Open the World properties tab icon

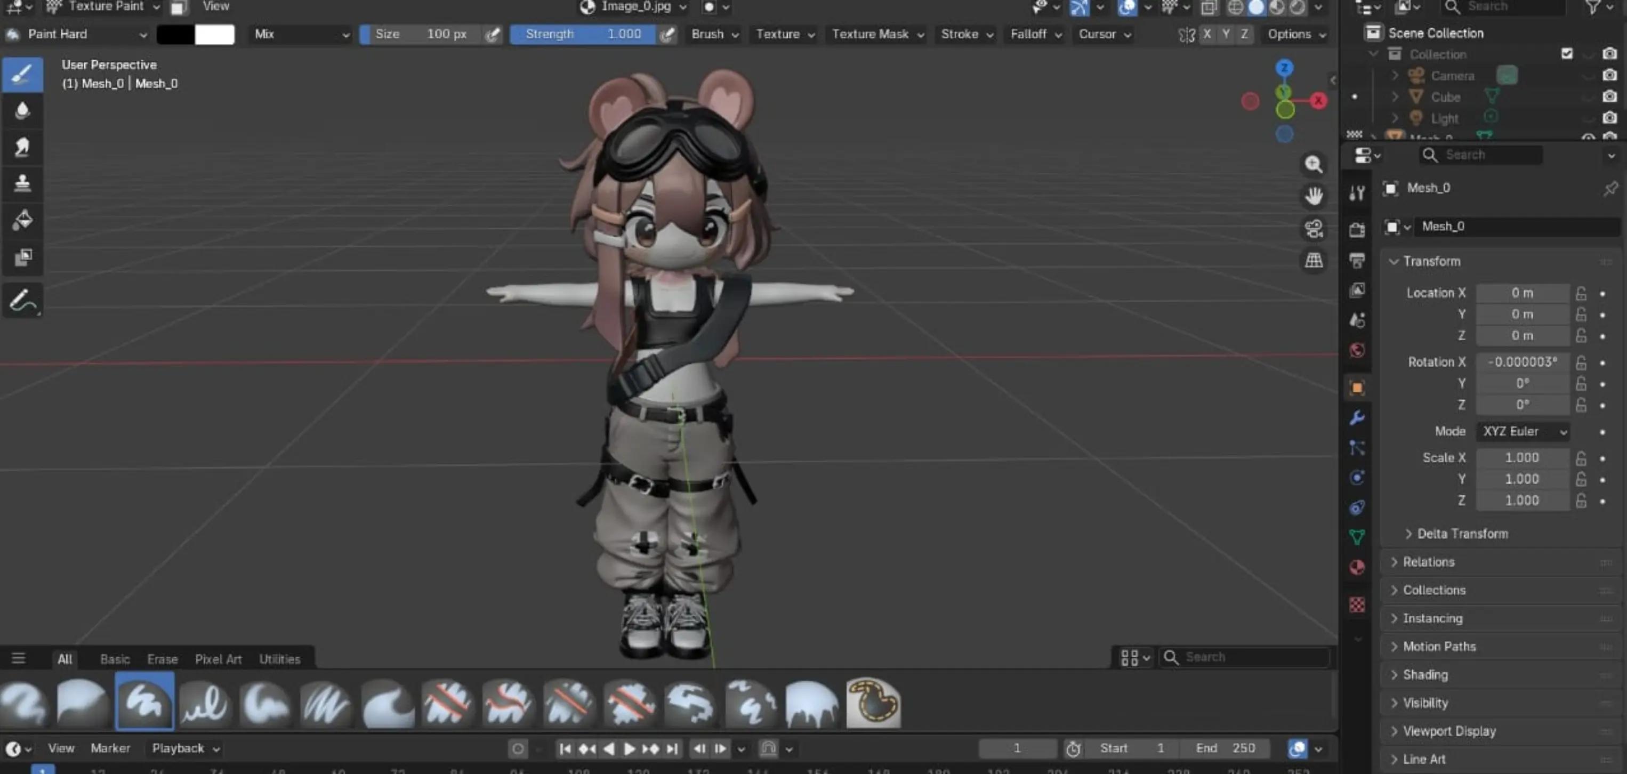[1357, 351]
